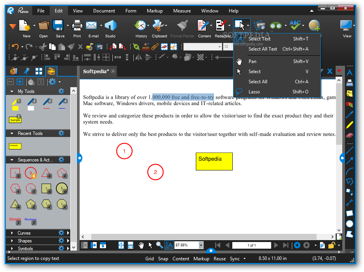The image size is (364, 272).
Task: Toggle the document lock icon in bottom bar
Action: pyautogui.click(x=331, y=245)
